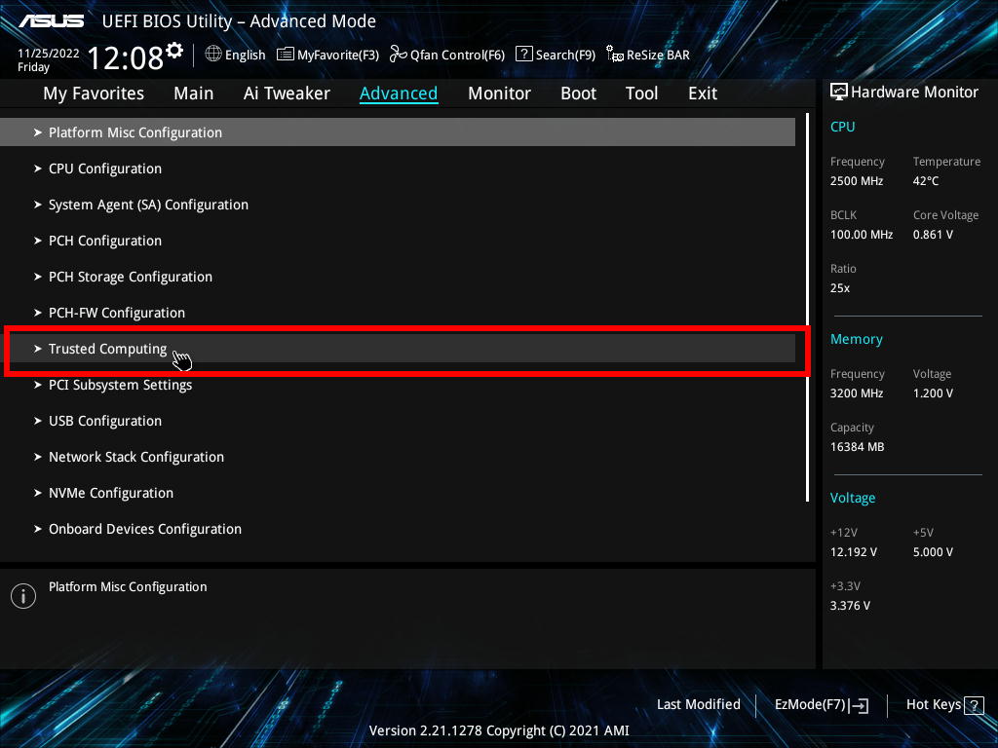Expand the PCH Configuration arrow

pos(38,241)
